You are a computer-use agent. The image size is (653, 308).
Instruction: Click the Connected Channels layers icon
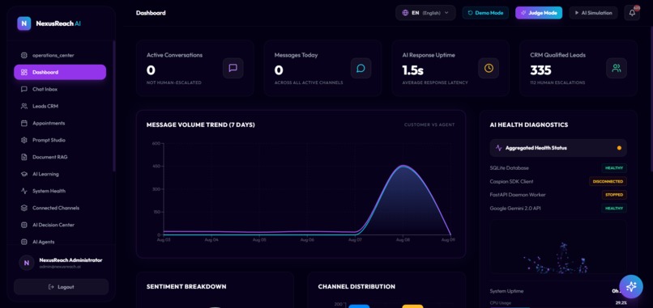tap(24, 208)
